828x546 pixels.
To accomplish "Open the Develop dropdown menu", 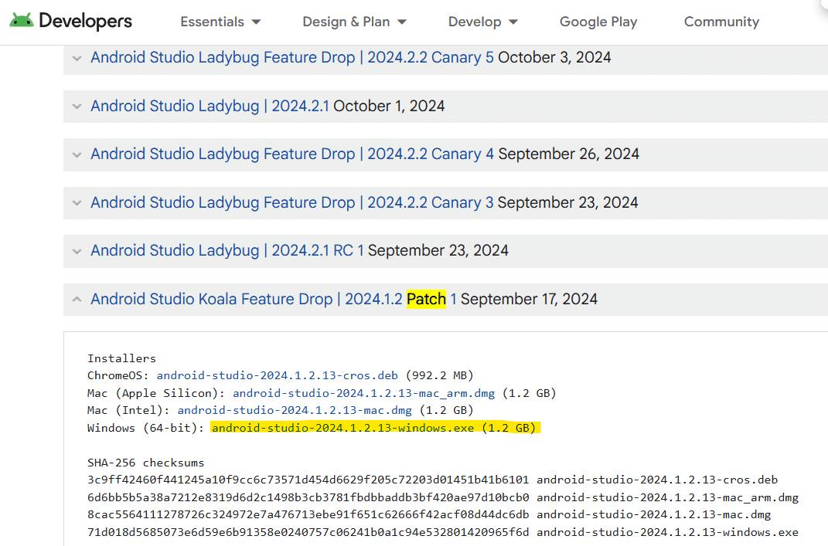I will coord(482,22).
